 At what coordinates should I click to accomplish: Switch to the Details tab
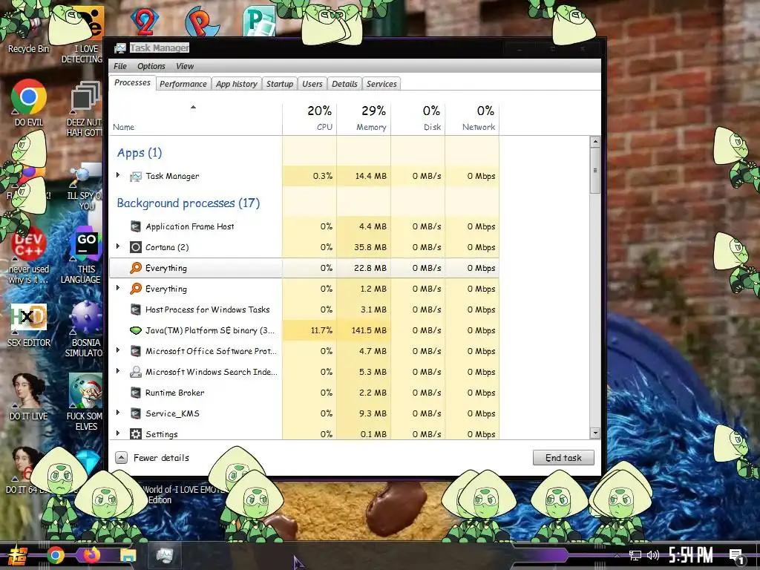click(x=344, y=84)
